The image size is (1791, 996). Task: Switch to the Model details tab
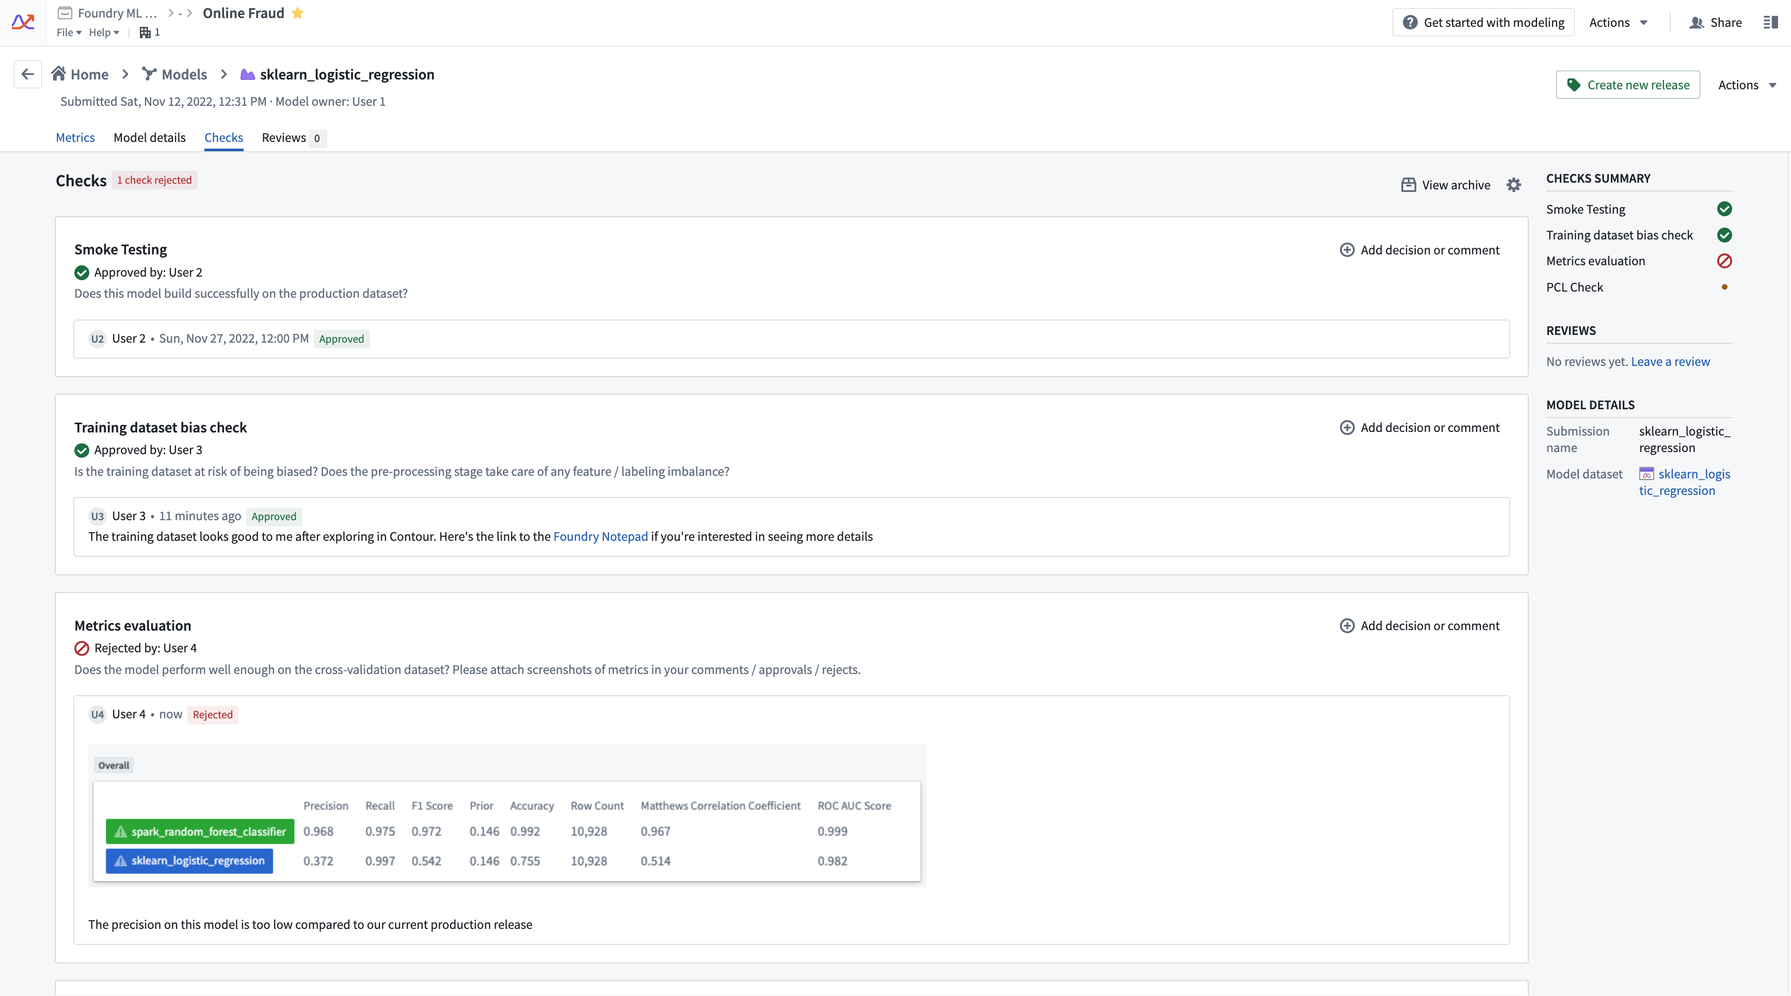coord(149,137)
